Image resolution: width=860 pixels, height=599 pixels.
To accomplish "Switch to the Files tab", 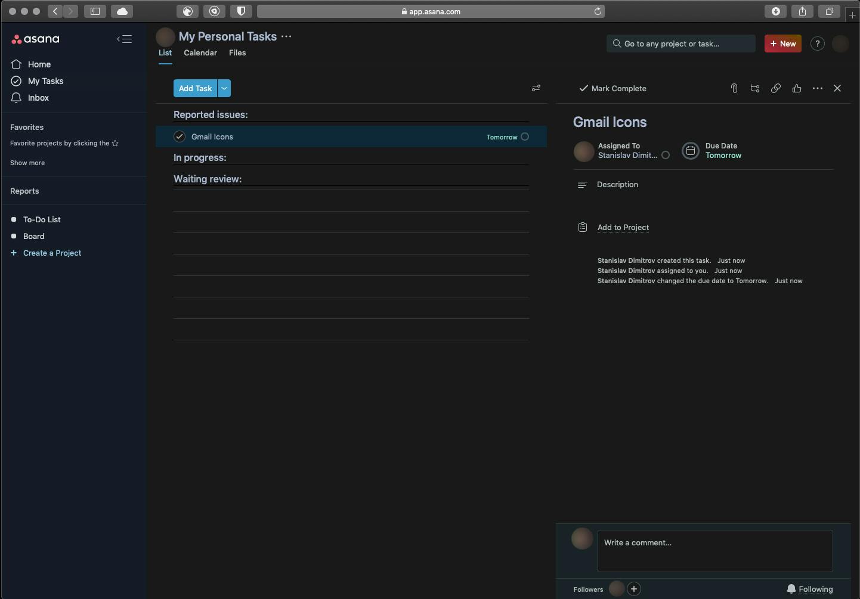I will [x=237, y=53].
